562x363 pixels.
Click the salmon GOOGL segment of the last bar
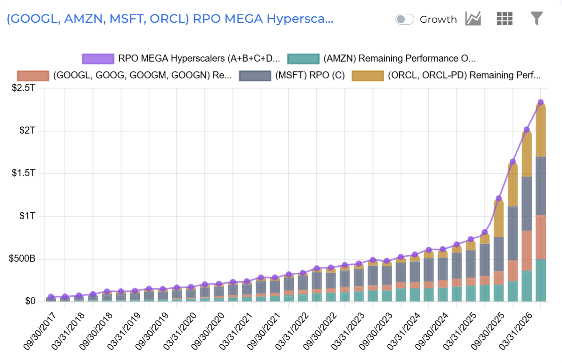click(x=541, y=237)
